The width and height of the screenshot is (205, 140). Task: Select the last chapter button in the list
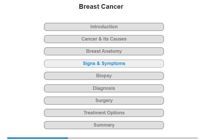[x=104, y=125]
